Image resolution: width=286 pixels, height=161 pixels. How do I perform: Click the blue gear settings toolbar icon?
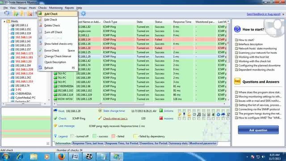tap(84, 13)
